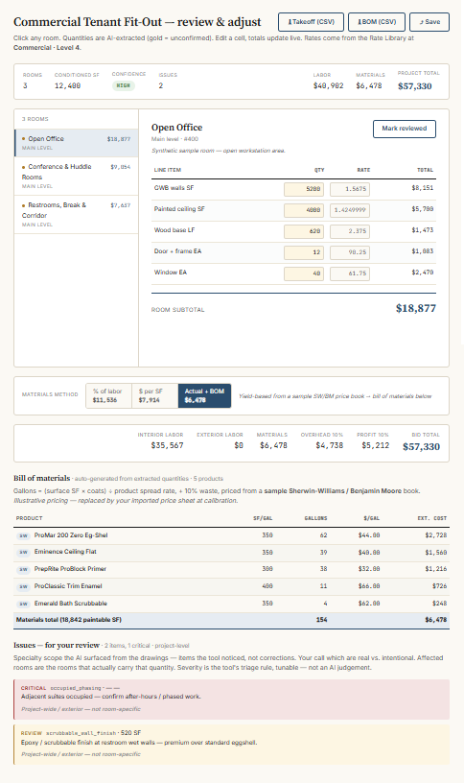Click the Bill of materials heading
Image resolution: width=464 pixels, height=783 pixels.
(42, 478)
